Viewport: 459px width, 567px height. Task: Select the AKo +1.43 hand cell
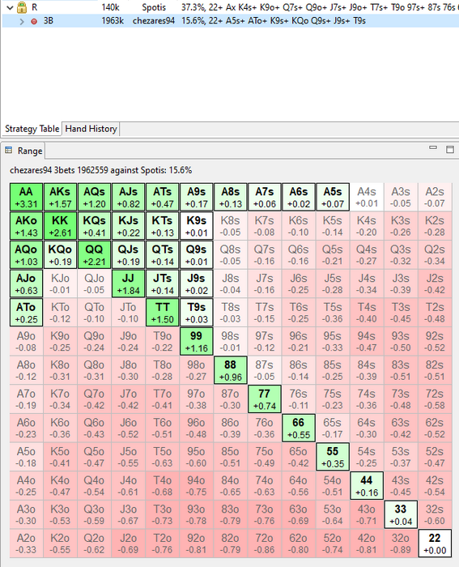click(26, 226)
